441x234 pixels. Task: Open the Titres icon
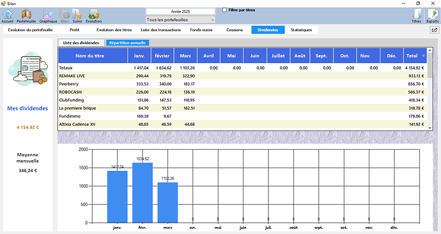click(416, 16)
